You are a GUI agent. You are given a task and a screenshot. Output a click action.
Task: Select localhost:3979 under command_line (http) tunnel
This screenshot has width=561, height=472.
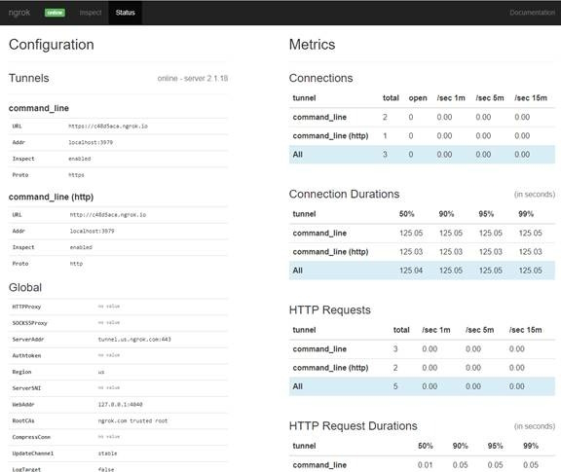pyautogui.click(x=92, y=231)
